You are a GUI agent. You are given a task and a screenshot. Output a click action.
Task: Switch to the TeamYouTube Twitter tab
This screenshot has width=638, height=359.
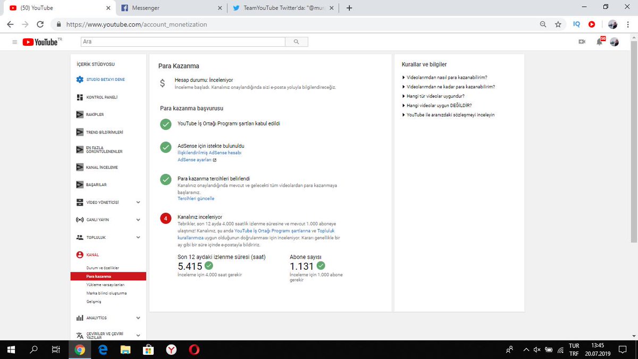tap(284, 8)
